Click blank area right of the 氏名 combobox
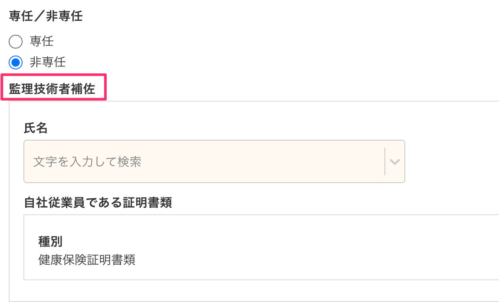This screenshot has height=302, width=499. (x=451, y=161)
